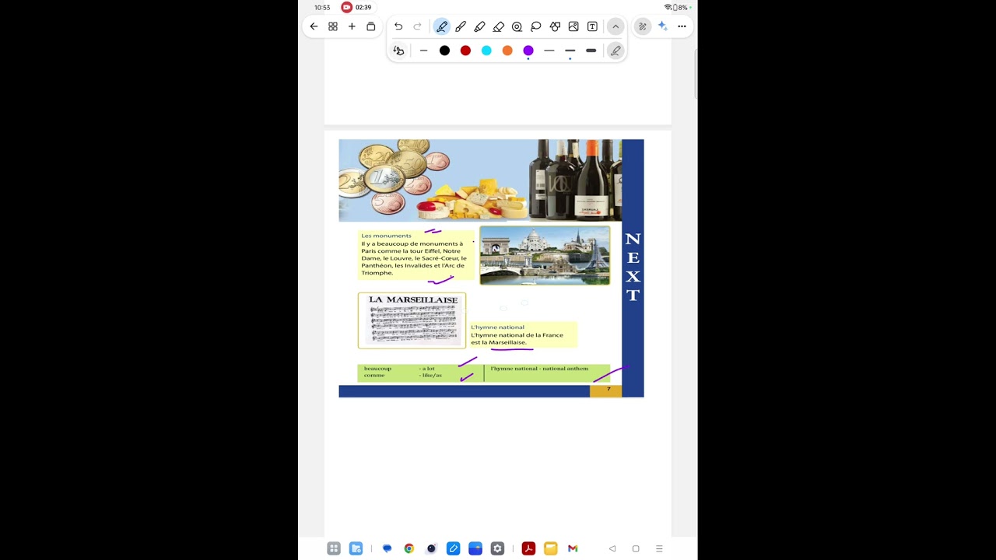Screen dimensions: 996x560
Task: Open the Gallery app in taskbar
Action: pyautogui.click(x=475, y=548)
